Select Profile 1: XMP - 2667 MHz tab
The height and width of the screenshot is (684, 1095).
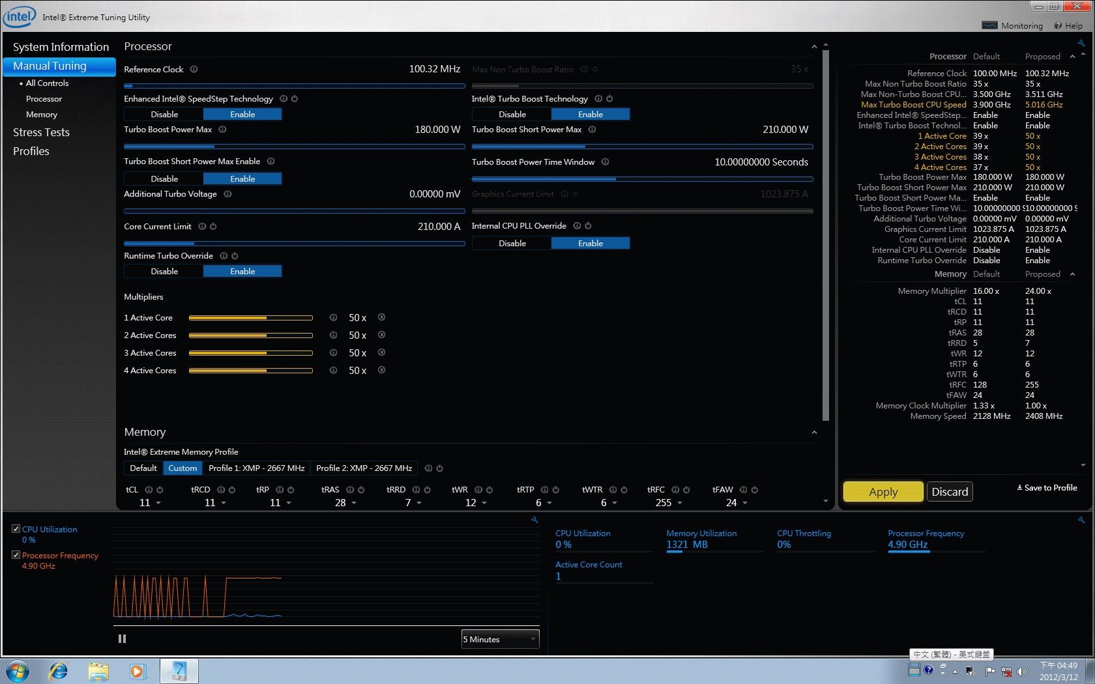[x=256, y=468]
